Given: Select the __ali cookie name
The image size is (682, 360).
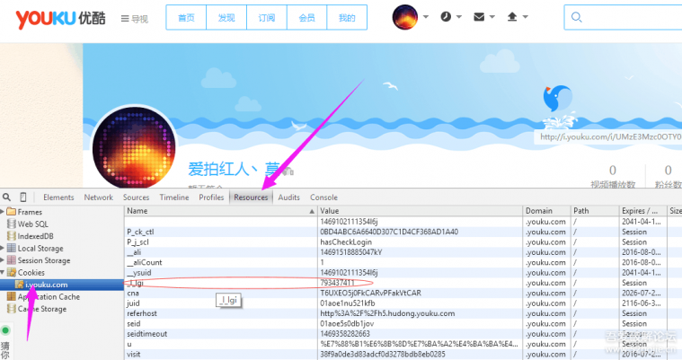Looking at the screenshot, I should pos(134,252).
